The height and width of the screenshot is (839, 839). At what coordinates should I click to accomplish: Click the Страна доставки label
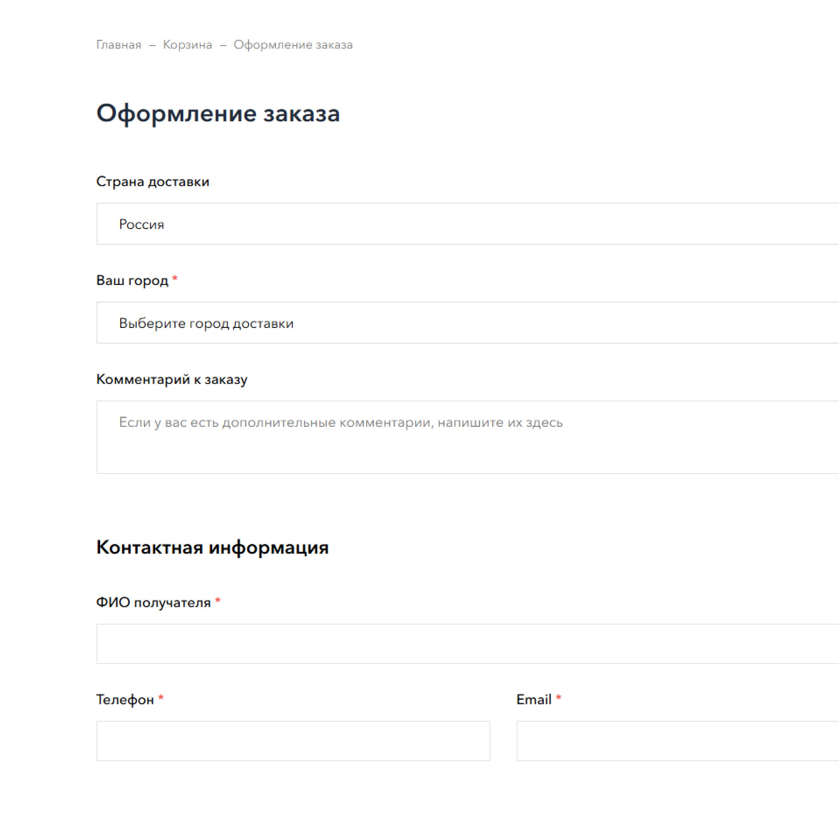coord(152,181)
